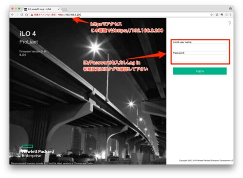Click the Hewlett Packard copyright notice text
243x178 pixels.
206,160
